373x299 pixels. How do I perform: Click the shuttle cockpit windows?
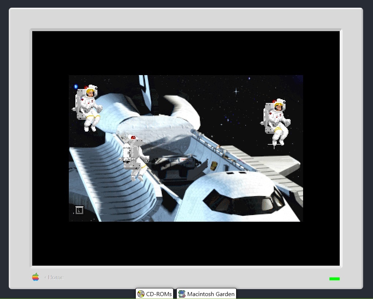[244, 202]
